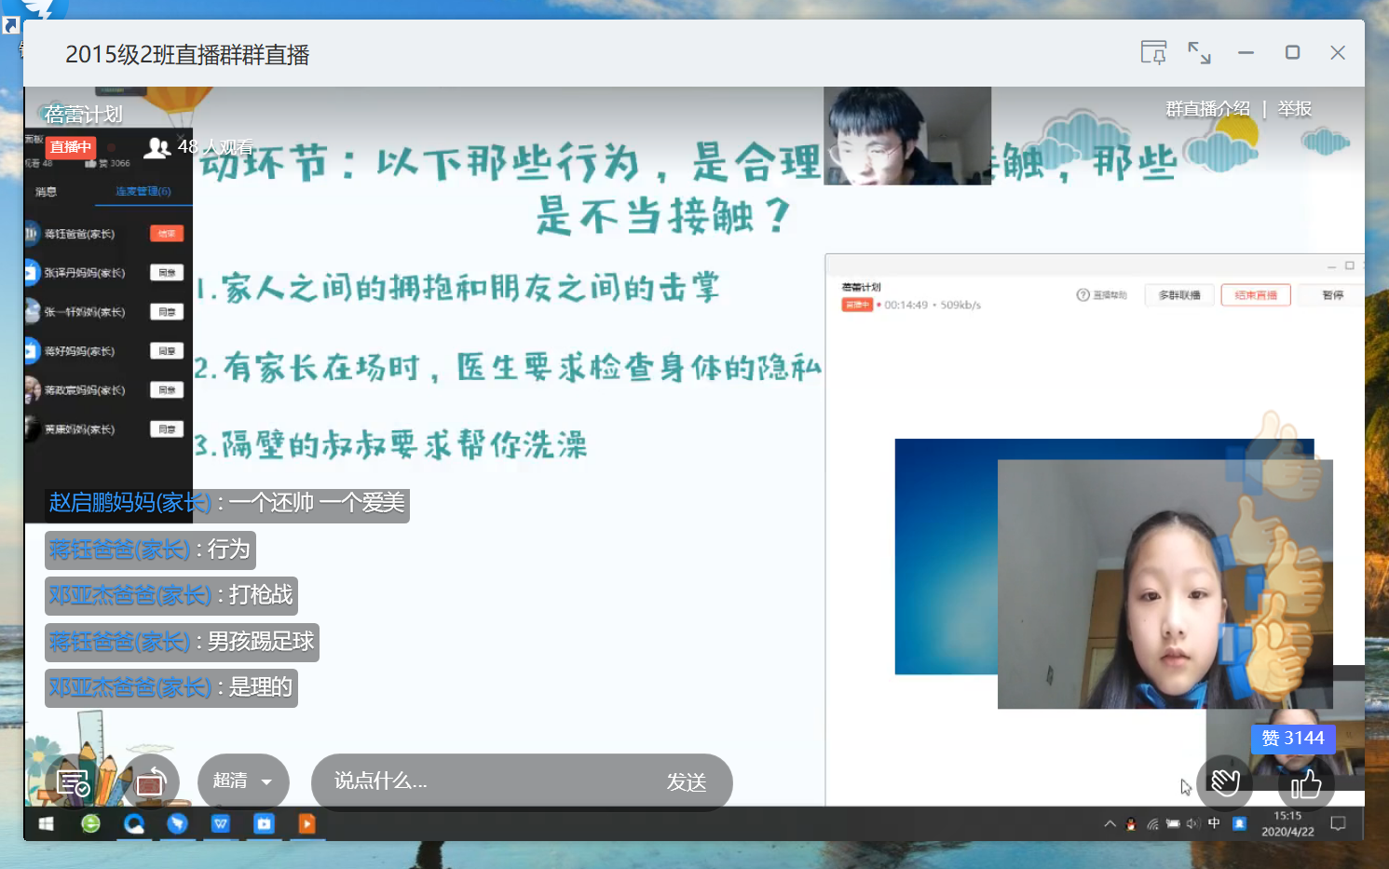This screenshot has width=1389, height=869.
Task: Open the 超清 video quality dropdown
Action: point(242,781)
